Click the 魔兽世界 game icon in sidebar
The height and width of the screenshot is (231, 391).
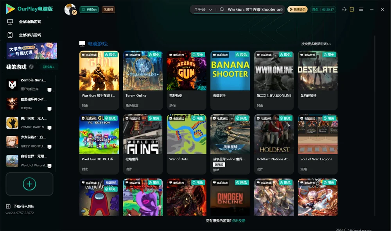pyautogui.click(x=12, y=161)
